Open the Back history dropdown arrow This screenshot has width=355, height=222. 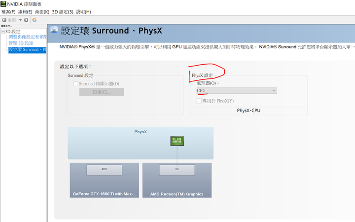(20, 20)
